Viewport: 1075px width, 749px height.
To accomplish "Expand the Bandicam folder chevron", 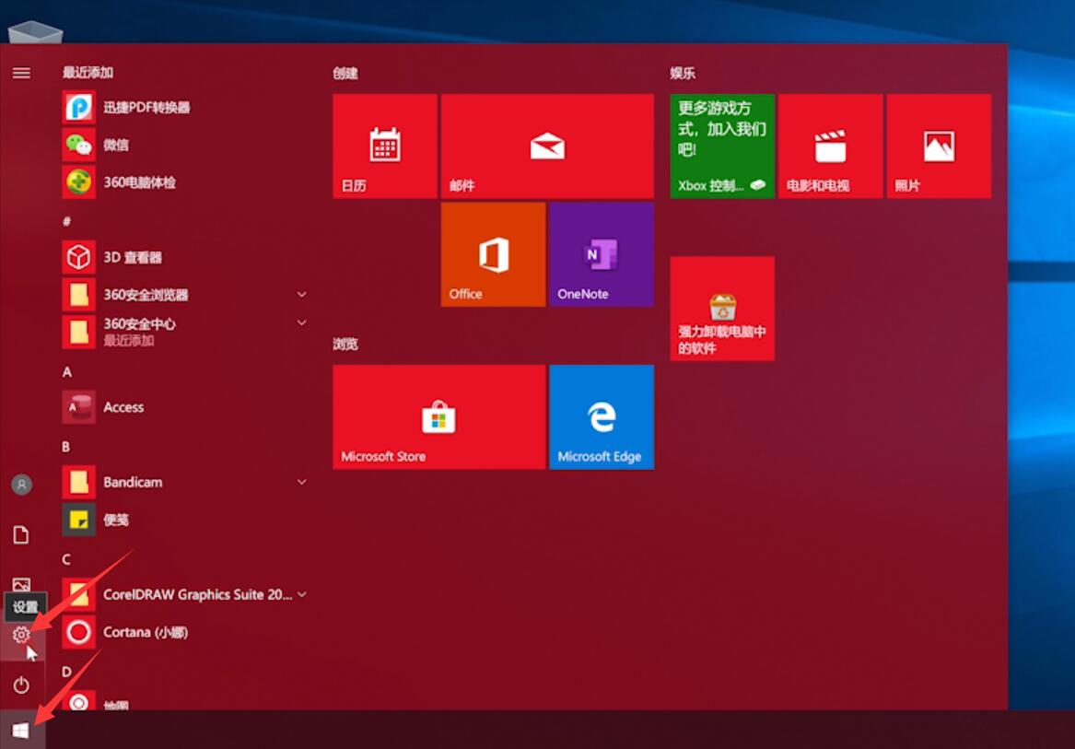I will click(x=301, y=482).
